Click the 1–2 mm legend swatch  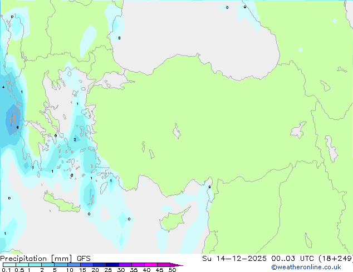coord(35,265)
